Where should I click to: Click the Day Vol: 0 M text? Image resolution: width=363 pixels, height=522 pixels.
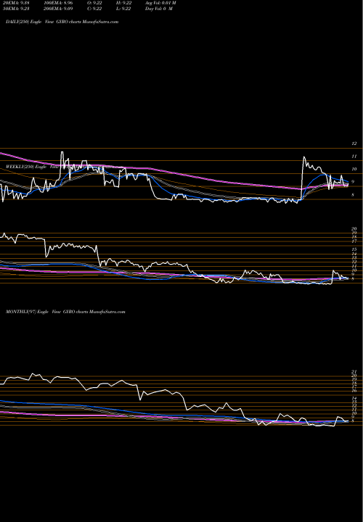159,9
